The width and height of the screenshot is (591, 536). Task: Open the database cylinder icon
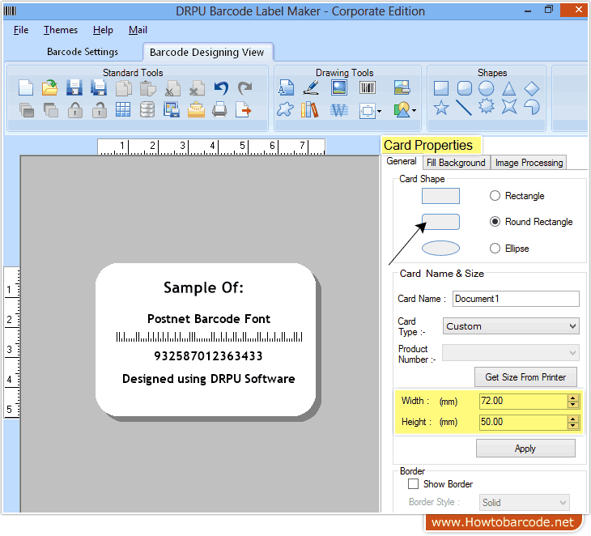click(x=147, y=109)
